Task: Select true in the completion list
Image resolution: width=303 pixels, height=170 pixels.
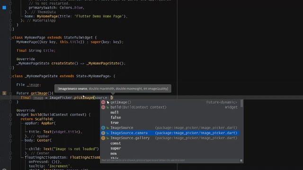Action: pyautogui.click(x=115, y=123)
